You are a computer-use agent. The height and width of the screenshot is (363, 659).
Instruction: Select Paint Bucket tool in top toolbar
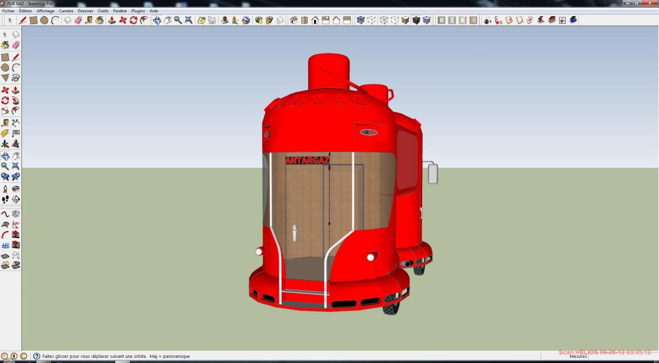100,20
